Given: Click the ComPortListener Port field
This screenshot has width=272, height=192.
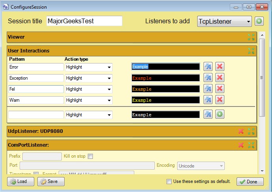Looking at the screenshot, I should tap(87, 166).
